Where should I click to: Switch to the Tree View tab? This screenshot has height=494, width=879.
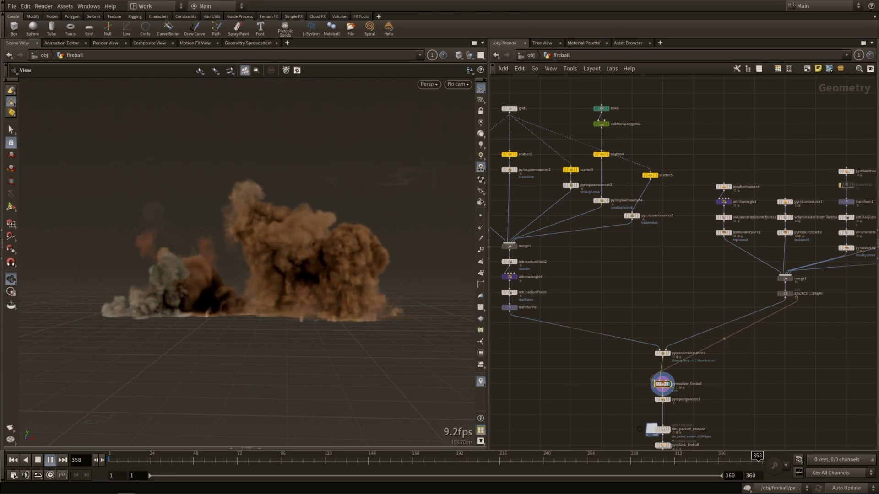(542, 43)
